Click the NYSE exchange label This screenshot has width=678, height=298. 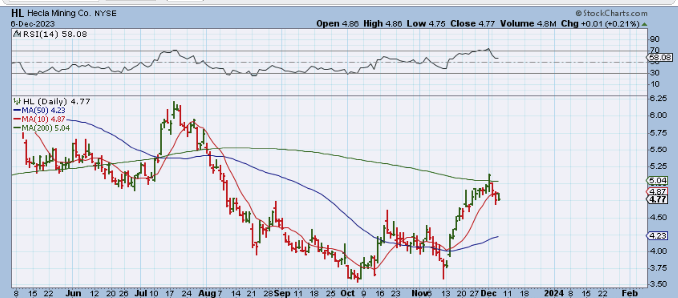click(x=106, y=14)
